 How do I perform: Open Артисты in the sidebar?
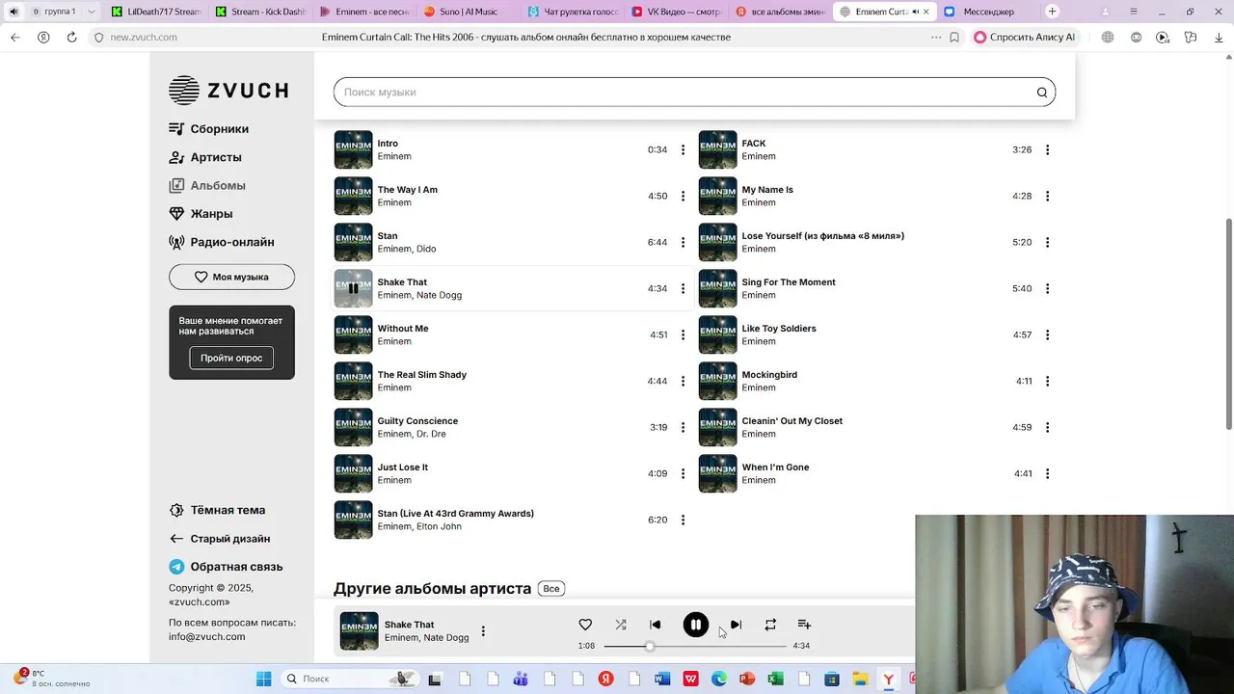tap(205, 157)
